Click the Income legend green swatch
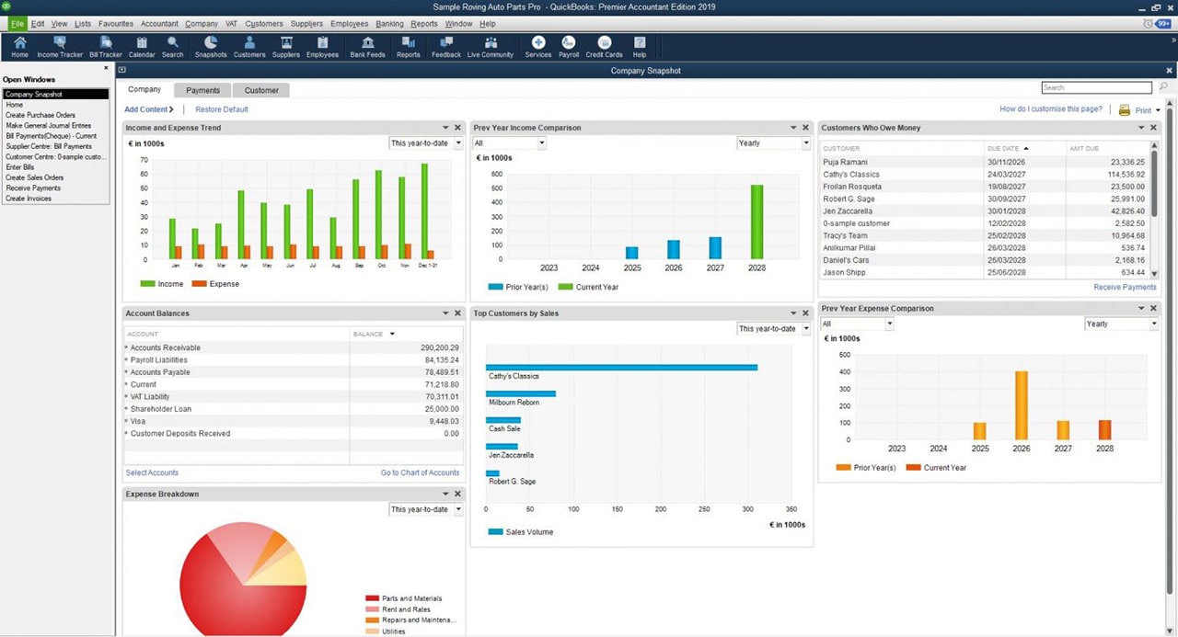The image size is (1178, 637). (x=147, y=284)
